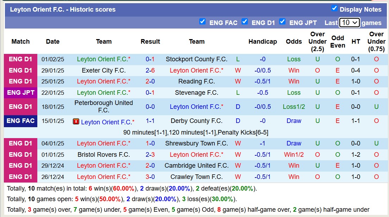Select the ENG D1 badge on Exeter City row

pos(20,70)
